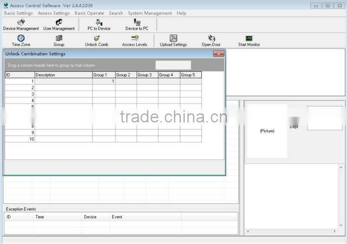This screenshot has height=244, width=347.
Task: Open User Management tool
Action: 59,25
